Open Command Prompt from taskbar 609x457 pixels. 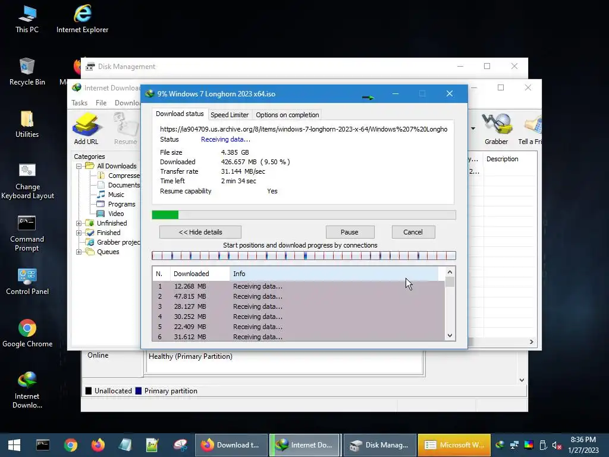[43, 445]
